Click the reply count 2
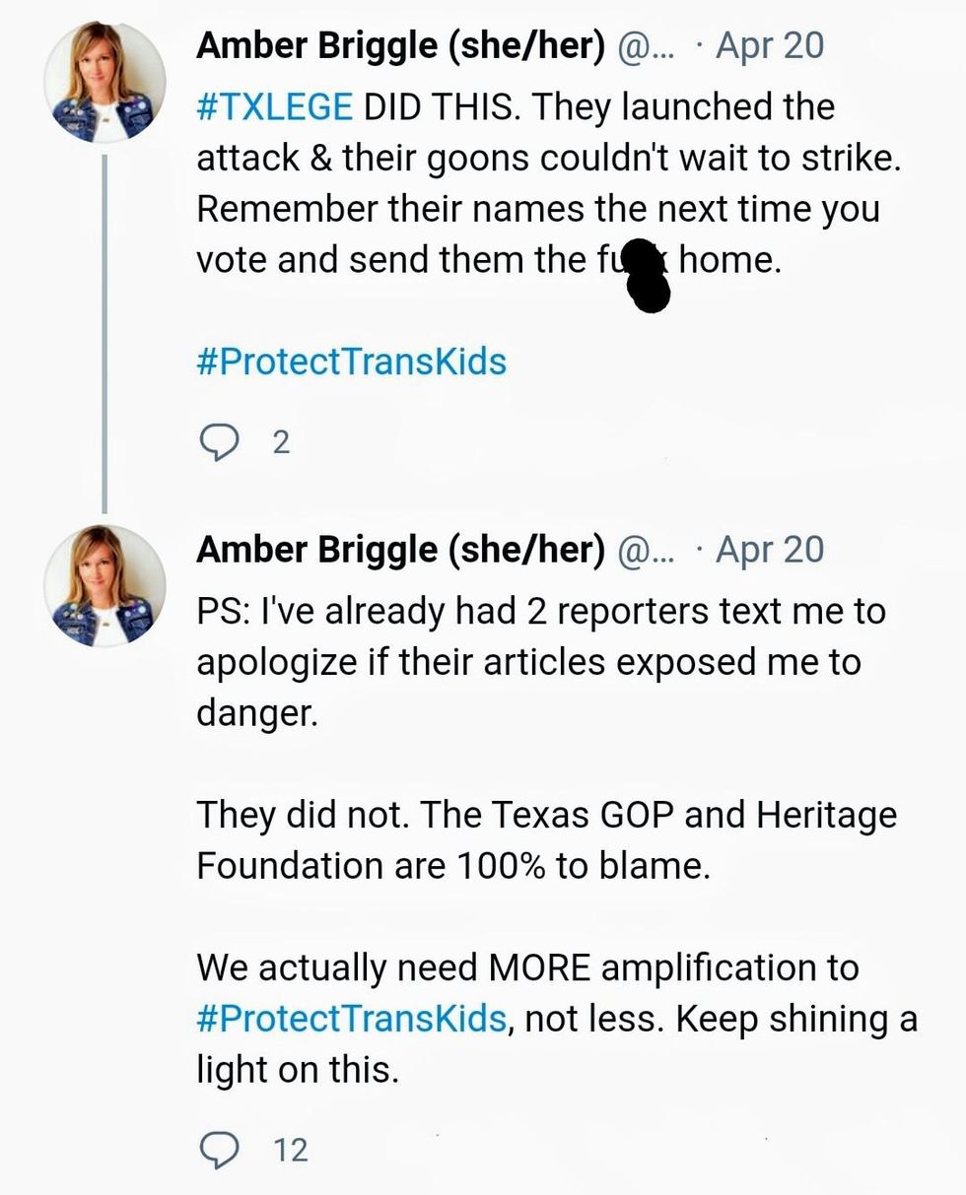Viewport: 966px width, 1195px height. click(281, 443)
